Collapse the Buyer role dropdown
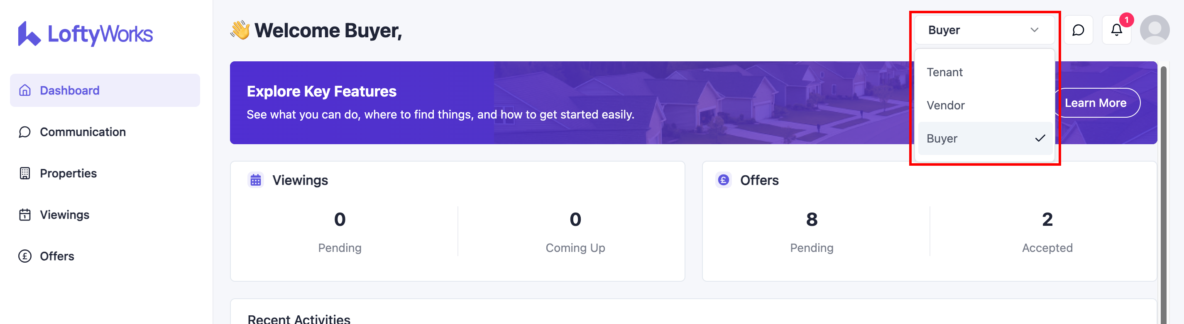Viewport: 1184px width, 324px height. point(983,30)
